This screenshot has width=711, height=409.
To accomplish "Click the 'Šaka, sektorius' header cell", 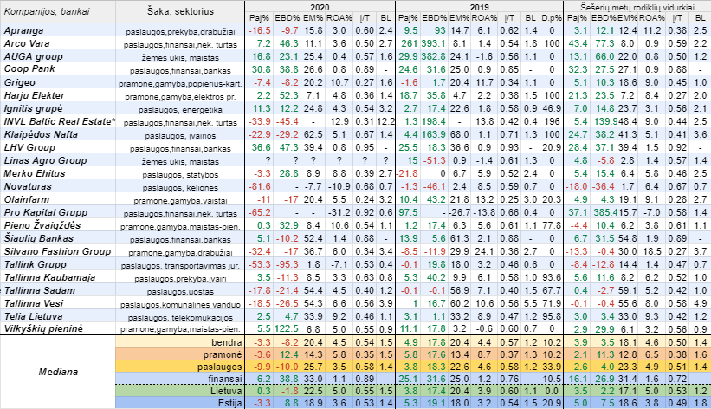I will (x=180, y=11).
